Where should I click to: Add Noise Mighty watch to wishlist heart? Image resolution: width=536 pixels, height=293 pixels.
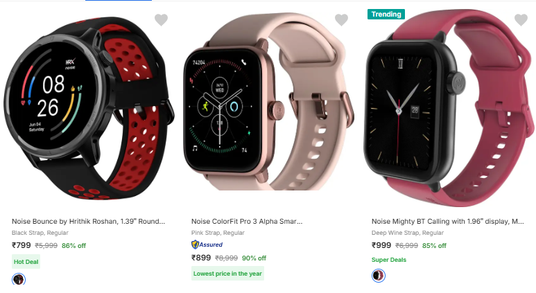pos(521,20)
